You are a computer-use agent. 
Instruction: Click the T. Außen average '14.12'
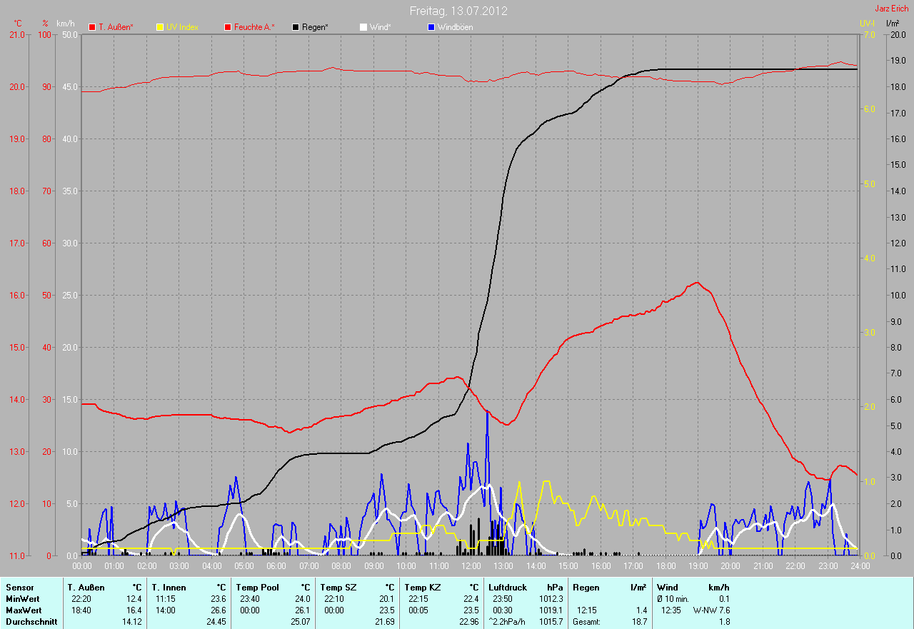pos(132,622)
